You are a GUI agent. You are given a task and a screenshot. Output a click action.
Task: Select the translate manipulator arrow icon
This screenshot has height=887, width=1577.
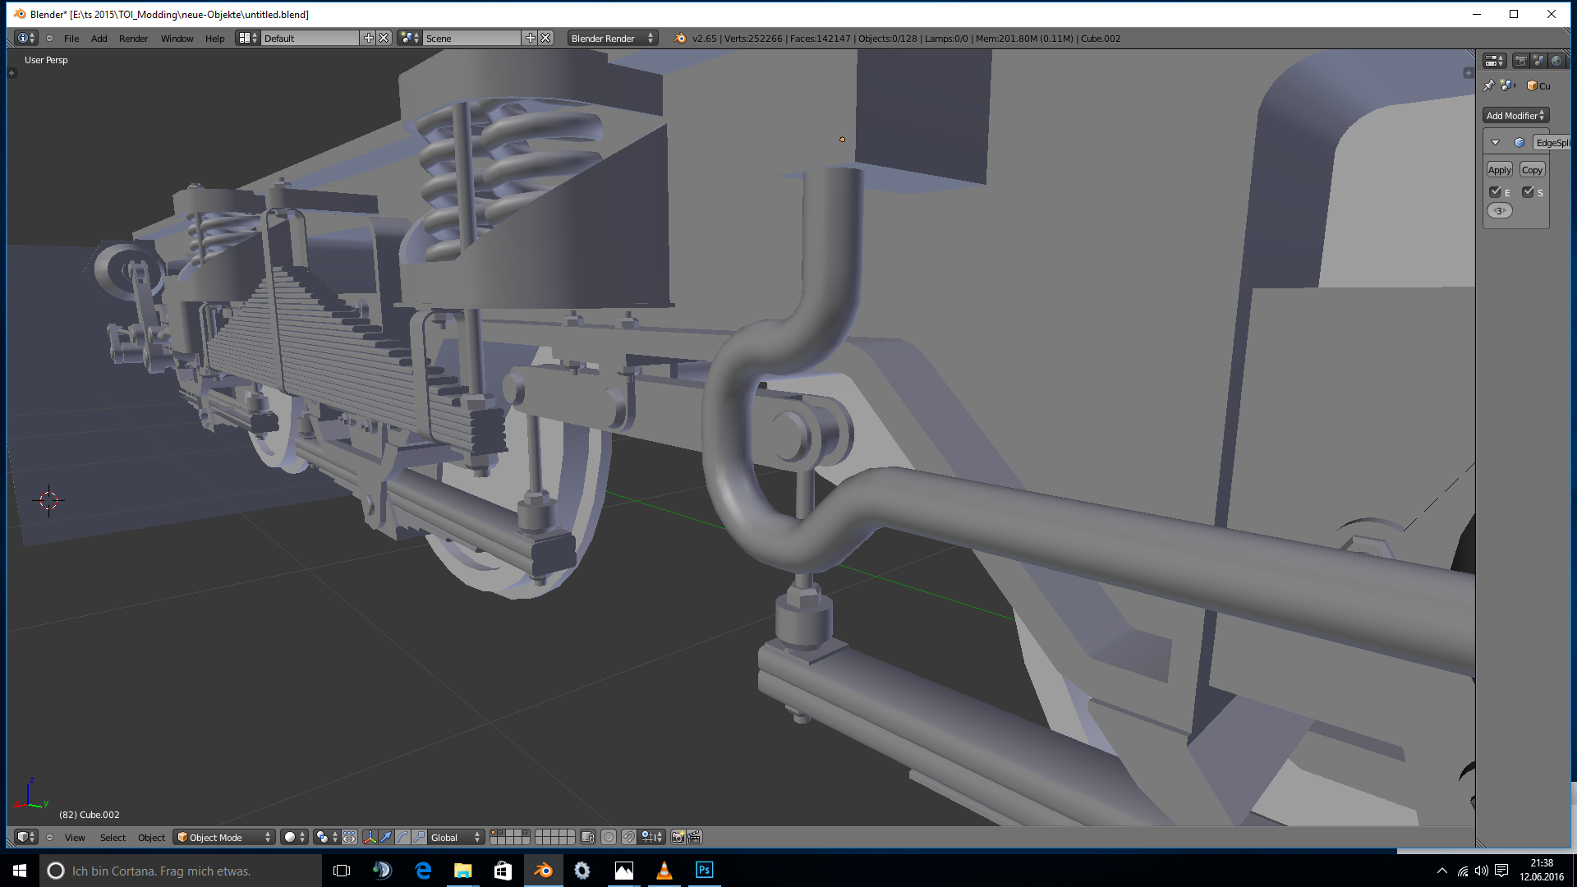(x=386, y=837)
